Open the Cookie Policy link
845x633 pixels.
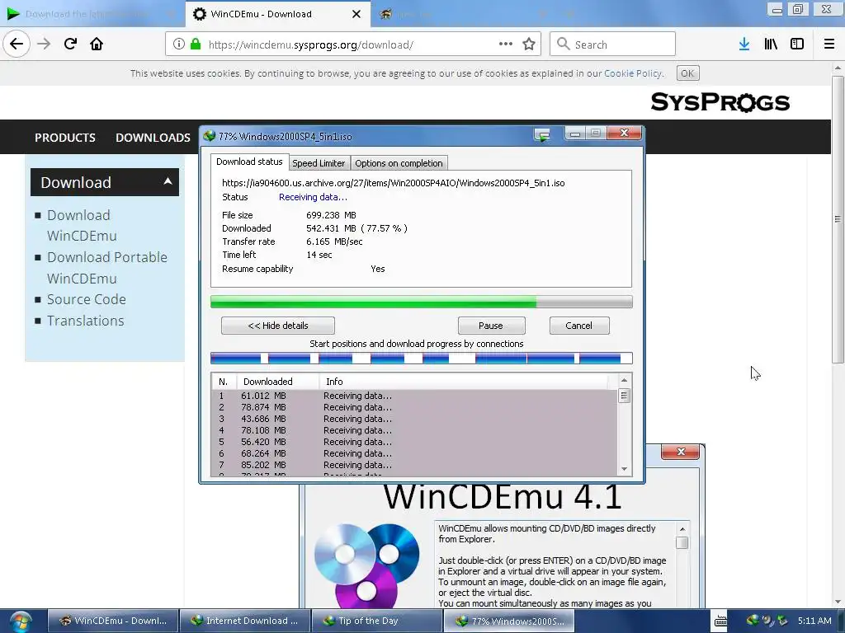[633, 73]
